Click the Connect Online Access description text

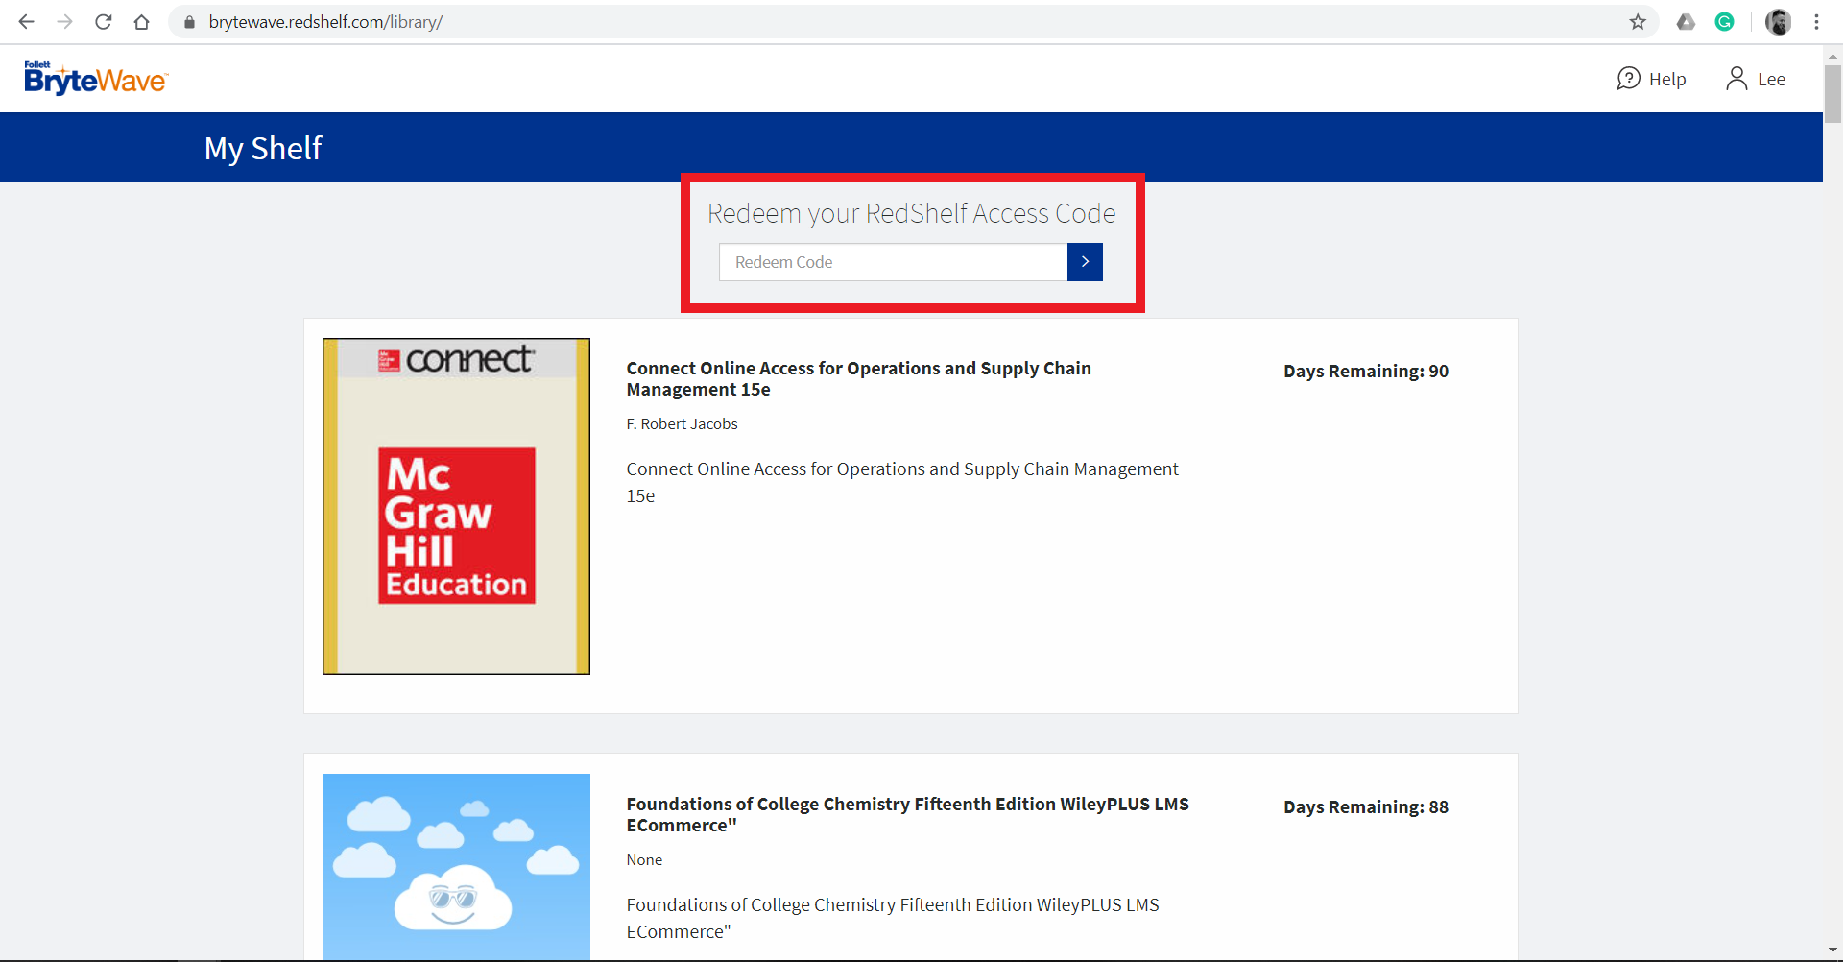tap(902, 482)
